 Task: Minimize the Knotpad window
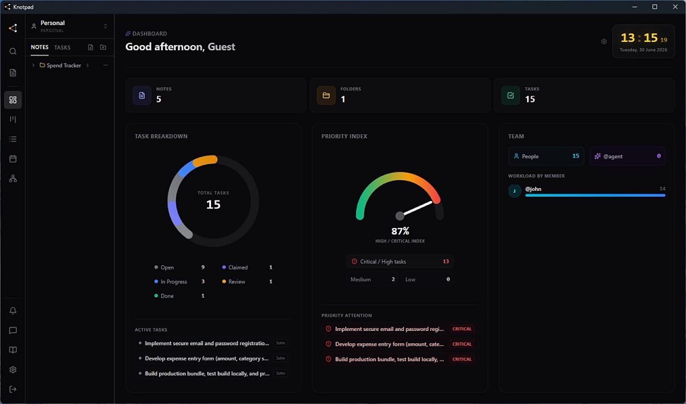pos(634,7)
